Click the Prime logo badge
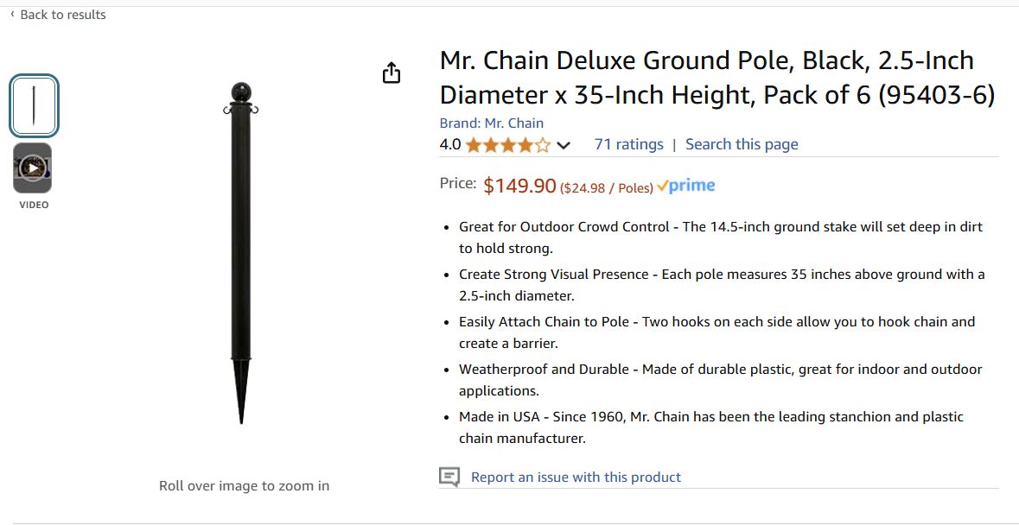Image resolution: width=1019 pixels, height=525 pixels. point(686,187)
